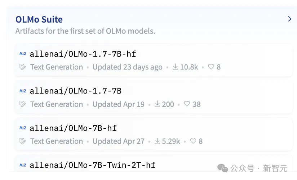Screen dimensions: 297x180
Task: Open the allenai/OLMo-7B-hf model link
Action: [73, 128]
